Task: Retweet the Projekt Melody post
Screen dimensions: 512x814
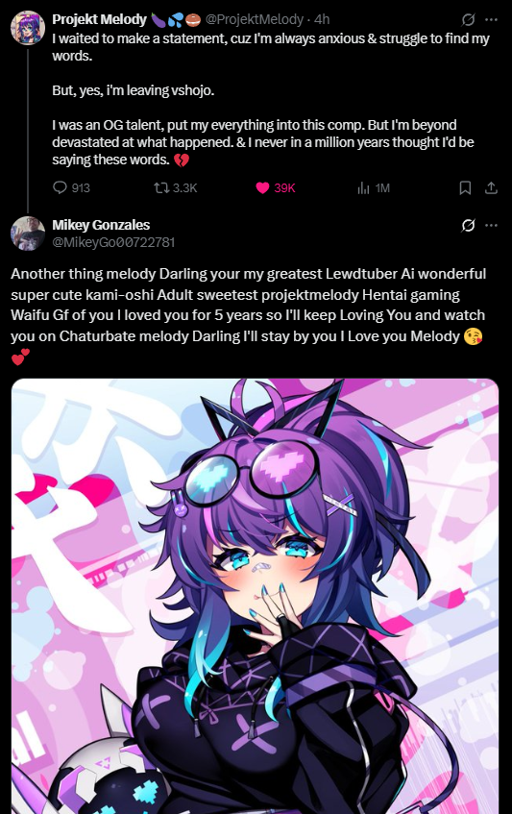Action: pos(161,188)
